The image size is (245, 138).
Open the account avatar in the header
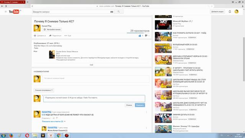(237, 11)
